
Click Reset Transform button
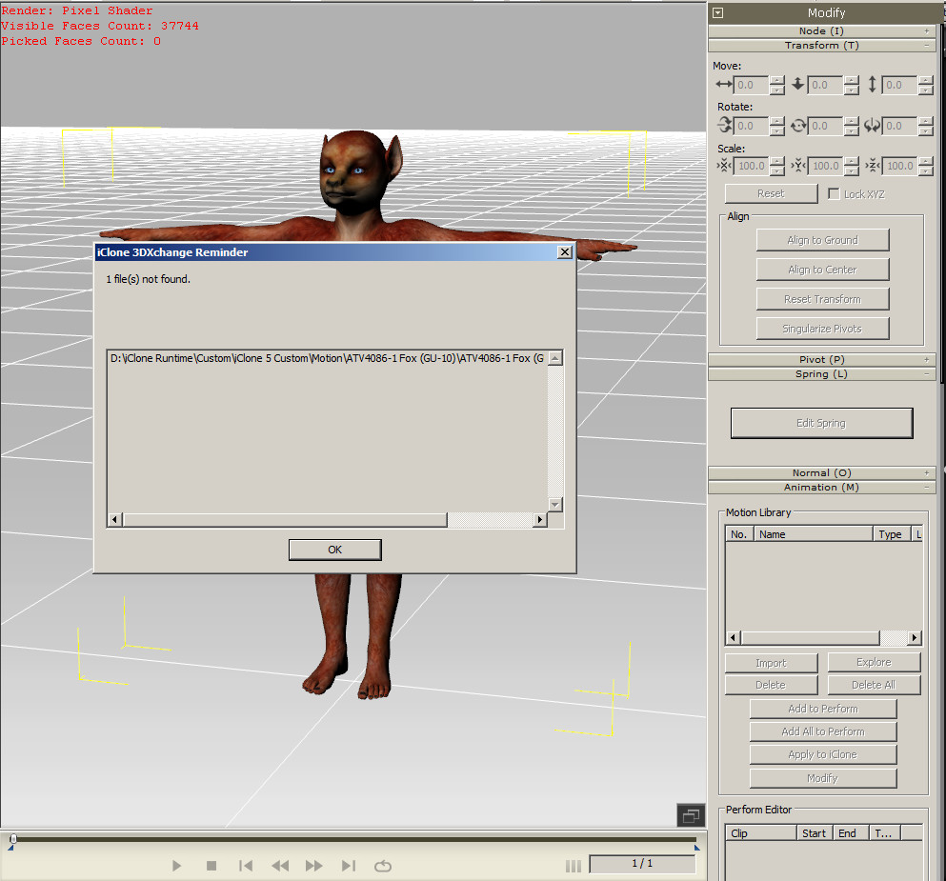click(x=822, y=299)
